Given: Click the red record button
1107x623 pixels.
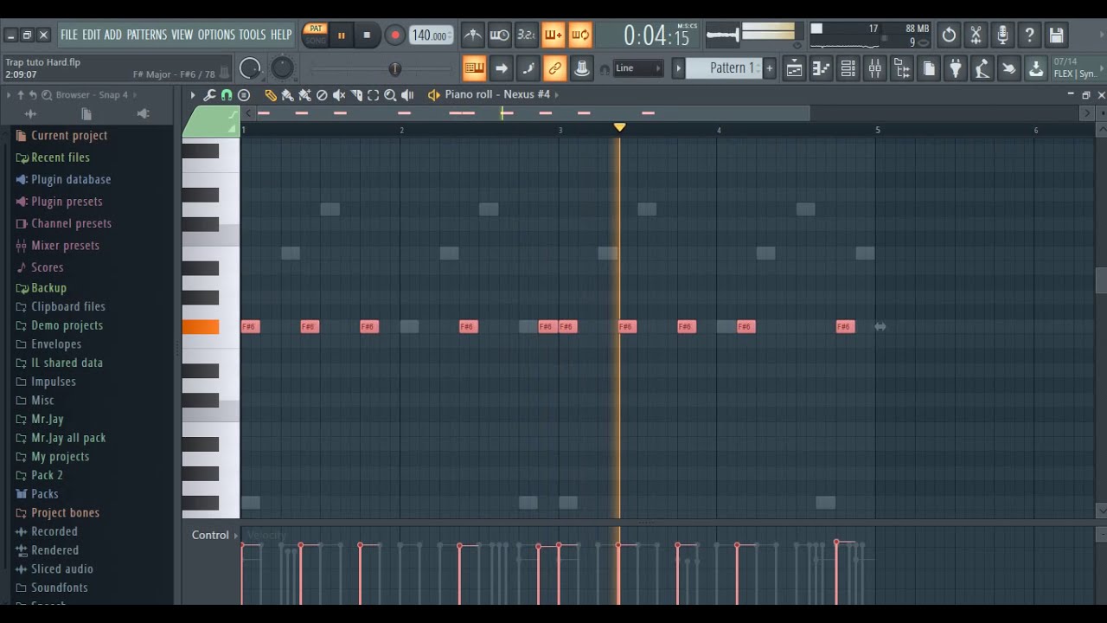Looking at the screenshot, I should click(394, 35).
